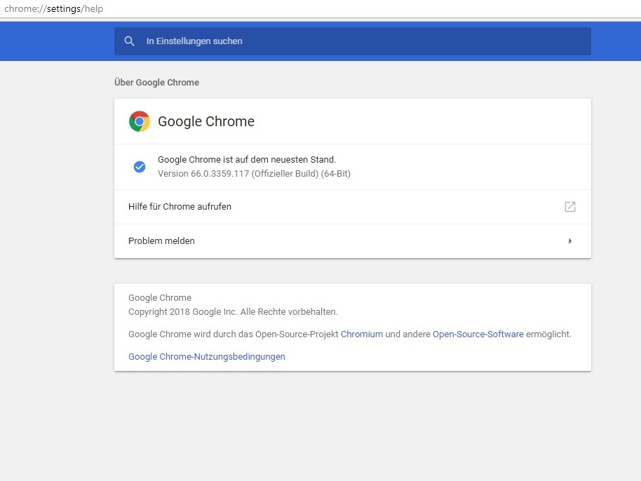Click 'Google Chrome' text above the copyright line

(160, 298)
